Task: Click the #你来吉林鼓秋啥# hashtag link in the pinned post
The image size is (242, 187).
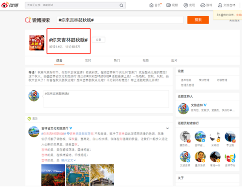Action: click(54, 134)
